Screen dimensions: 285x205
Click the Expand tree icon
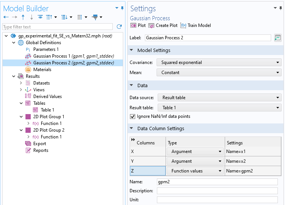(64, 17)
